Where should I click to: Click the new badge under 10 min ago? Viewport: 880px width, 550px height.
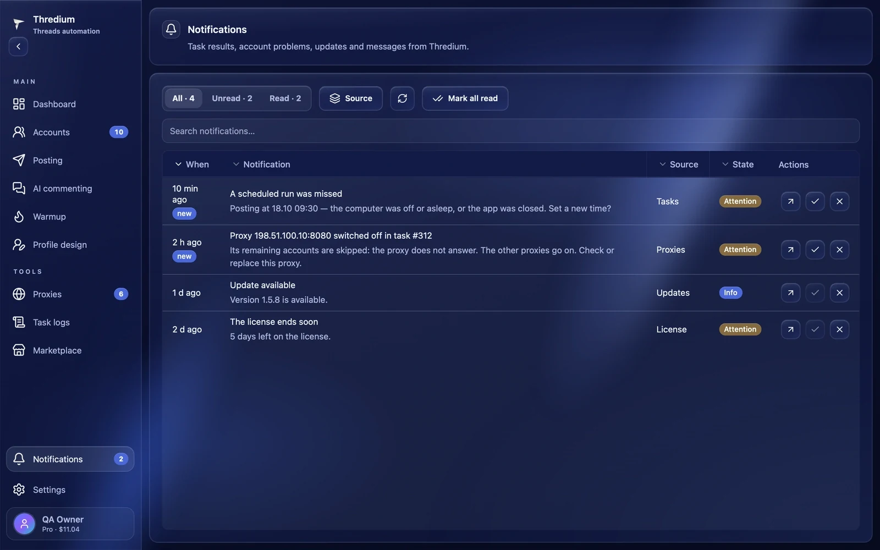(184, 213)
